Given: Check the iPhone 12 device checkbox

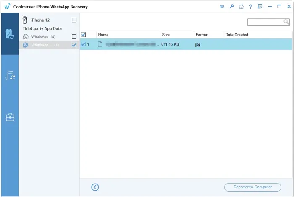Looking at the screenshot, I should (74, 20).
